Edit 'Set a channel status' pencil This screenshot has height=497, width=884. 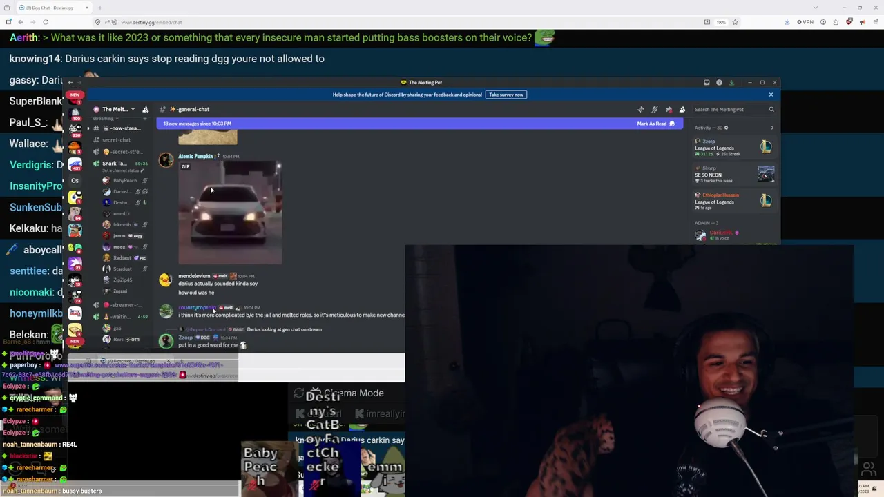(142, 170)
